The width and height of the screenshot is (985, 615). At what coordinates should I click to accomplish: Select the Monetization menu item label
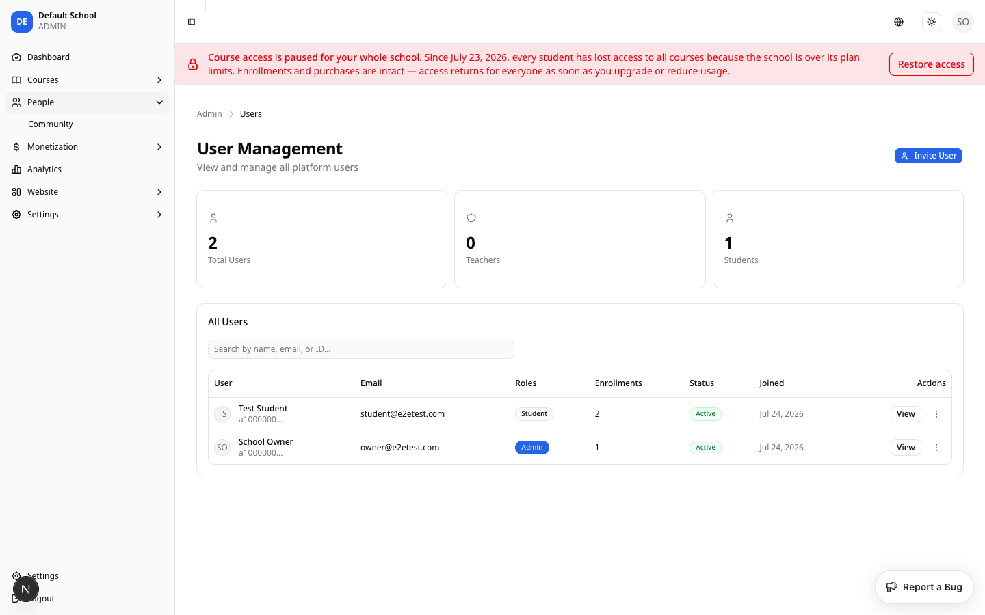(53, 147)
